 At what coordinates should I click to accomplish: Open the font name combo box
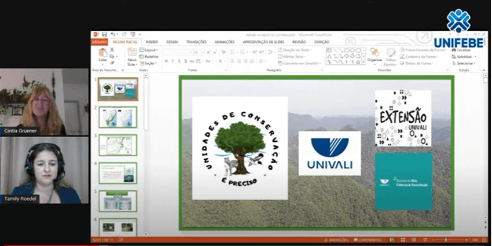click(177, 52)
